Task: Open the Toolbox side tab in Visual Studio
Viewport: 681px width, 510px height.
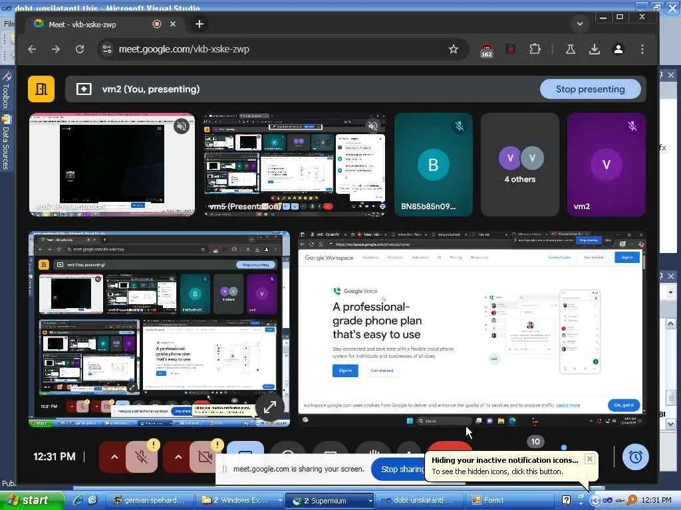Action: pos(5,90)
